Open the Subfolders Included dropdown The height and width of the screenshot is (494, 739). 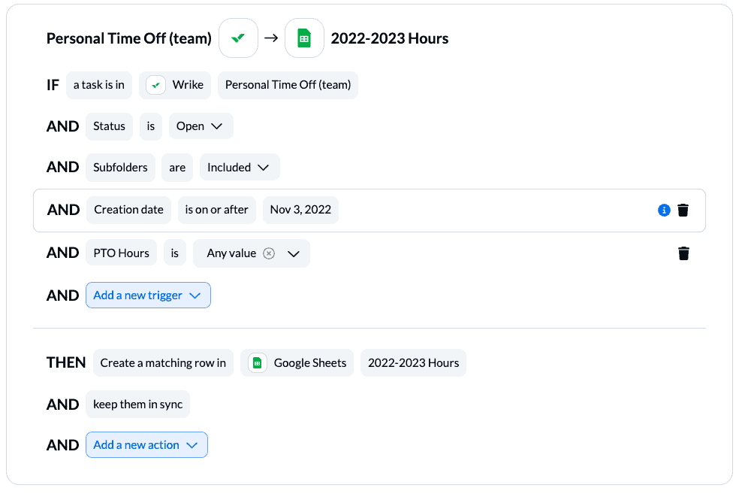(240, 167)
